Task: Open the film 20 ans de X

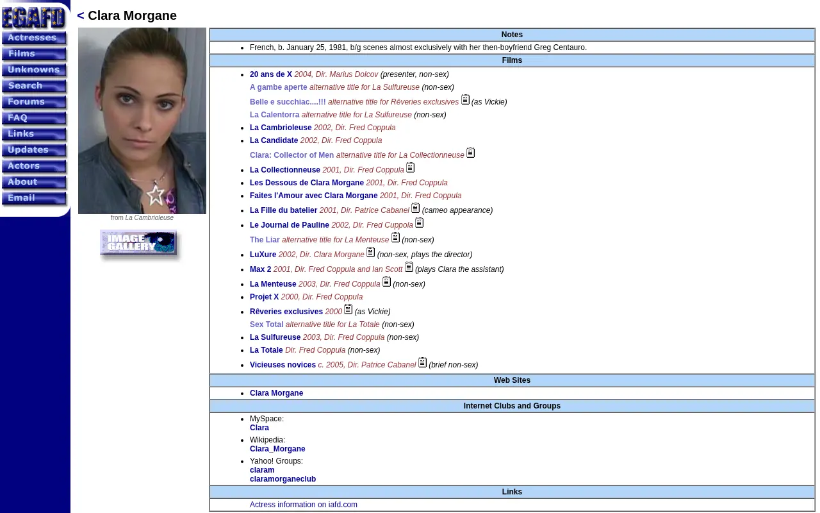Action: coord(271,74)
